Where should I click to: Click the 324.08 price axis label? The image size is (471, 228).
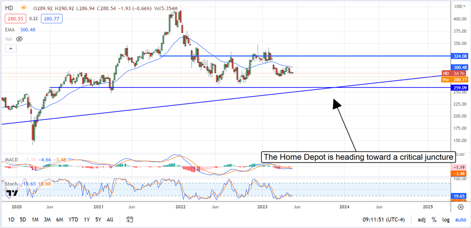point(460,56)
